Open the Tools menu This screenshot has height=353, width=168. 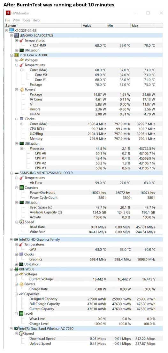[x=26, y=20]
